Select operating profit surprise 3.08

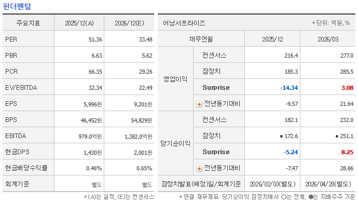pos(347,88)
